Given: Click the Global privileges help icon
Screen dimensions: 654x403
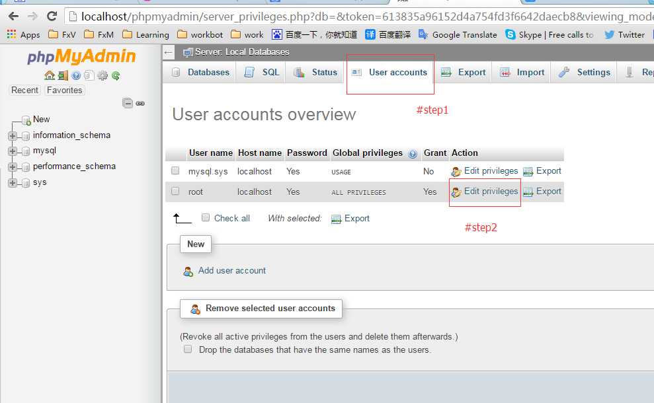Looking at the screenshot, I should coord(413,154).
